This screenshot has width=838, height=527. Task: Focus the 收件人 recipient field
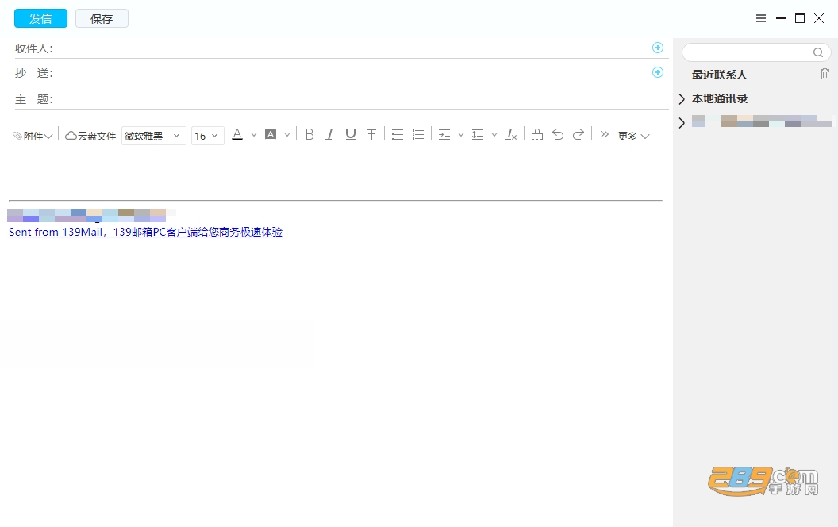[352, 48]
